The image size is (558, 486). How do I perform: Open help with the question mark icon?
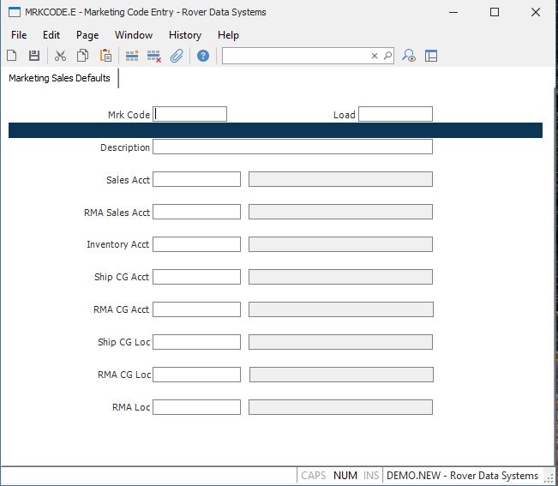pyautogui.click(x=203, y=56)
